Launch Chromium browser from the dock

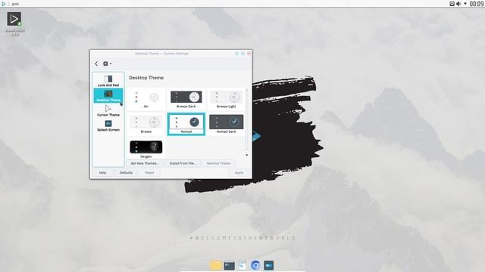click(x=255, y=265)
